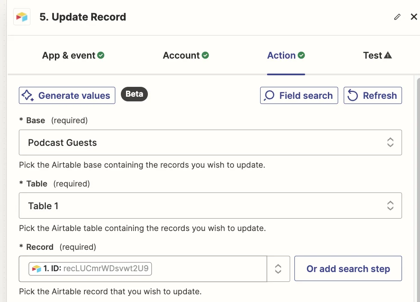420x302 pixels.
Task: Click the green check beside Action
Action: [x=301, y=55]
